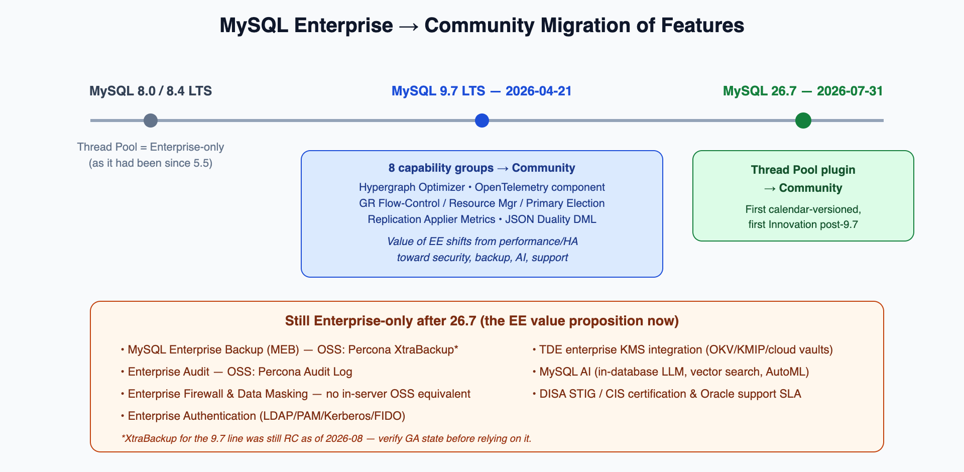Click 'TDE enterprise KMS integration' bullet
This screenshot has width=964, height=472.
(682, 349)
